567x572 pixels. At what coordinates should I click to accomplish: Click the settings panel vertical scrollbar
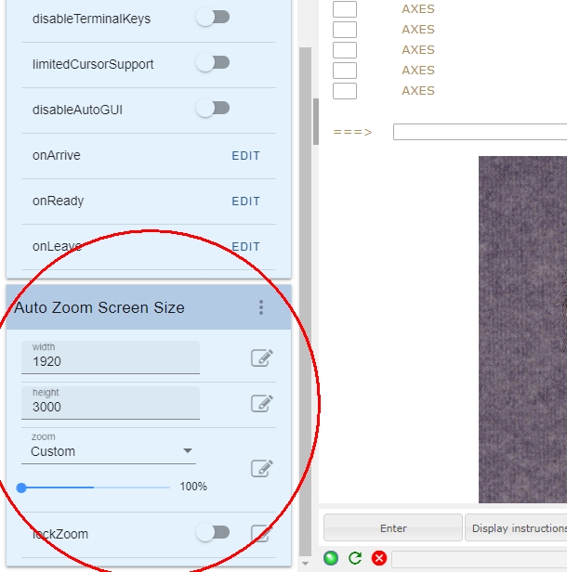pos(305,302)
